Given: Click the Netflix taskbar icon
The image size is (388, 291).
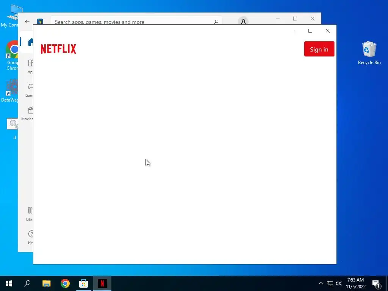Looking at the screenshot, I should click(102, 283).
